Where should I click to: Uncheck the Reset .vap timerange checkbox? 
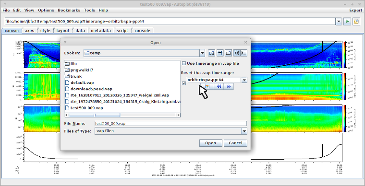tap(184, 83)
